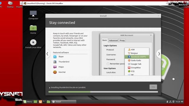Go to the previous installer slide
189x106 pixels.
click(x=47, y=54)
